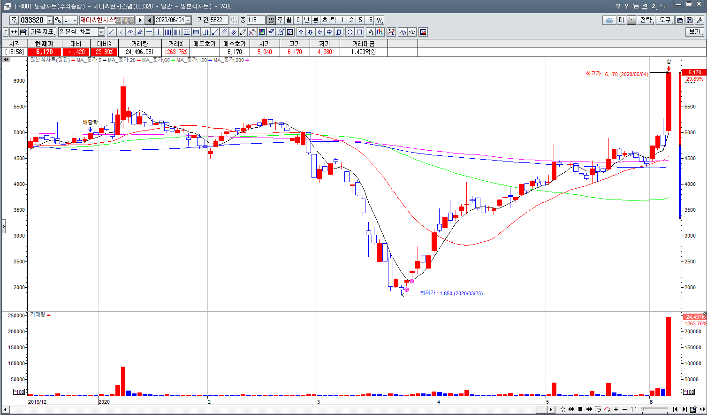Click the 최고가 6,170 high price label
Viewport: 707px width, 415px height.
[617, 74]
